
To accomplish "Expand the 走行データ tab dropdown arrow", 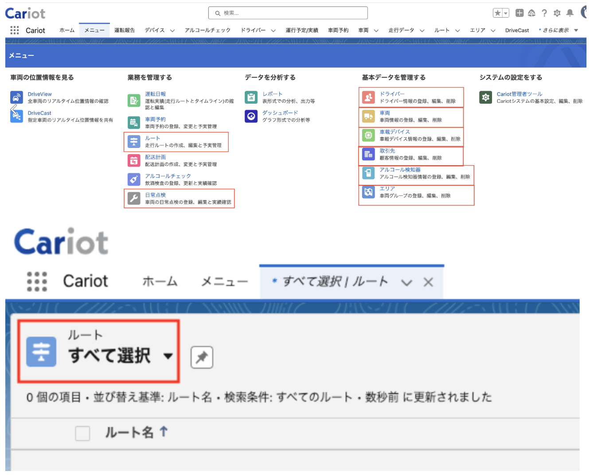I will coord(422,31).
